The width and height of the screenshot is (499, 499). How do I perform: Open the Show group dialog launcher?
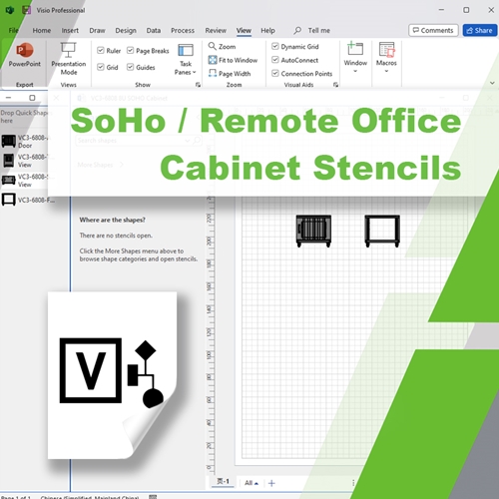click(198, 85)
